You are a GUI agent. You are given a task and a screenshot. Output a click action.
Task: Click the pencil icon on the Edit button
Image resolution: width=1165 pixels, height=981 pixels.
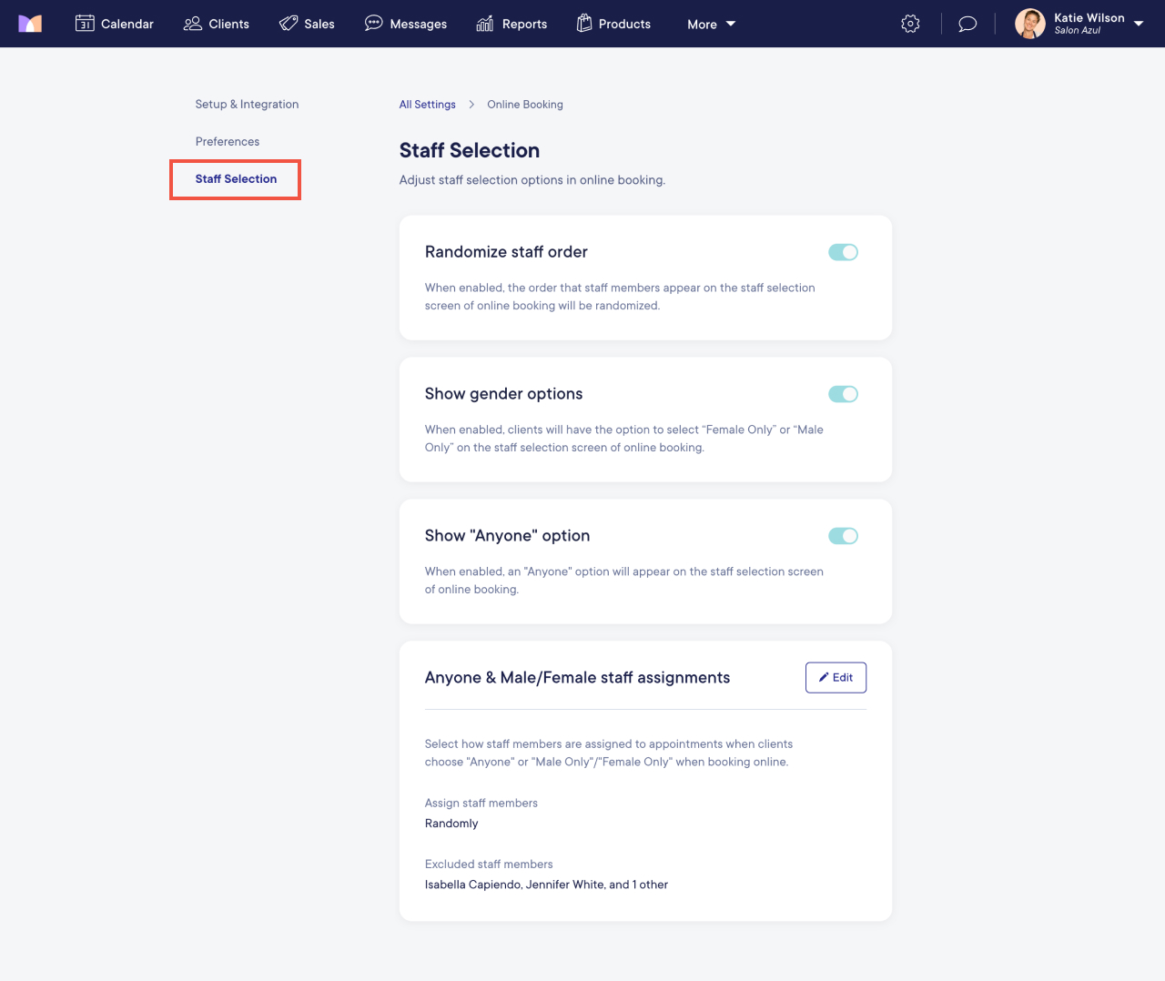(x=824, y=677)
